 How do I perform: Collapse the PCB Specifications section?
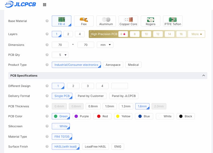(x=203, y=75)
